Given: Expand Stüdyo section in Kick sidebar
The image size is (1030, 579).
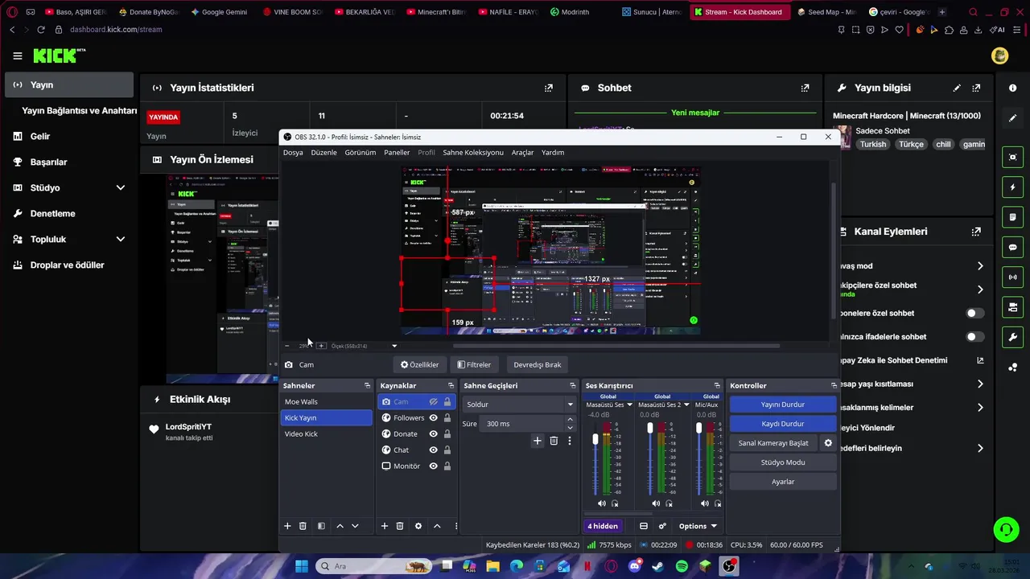Looking at the screenshot, I should coord(121,187).
